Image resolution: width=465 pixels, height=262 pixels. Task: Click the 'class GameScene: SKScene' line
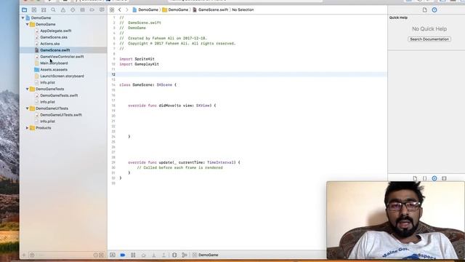click(147, 85)
